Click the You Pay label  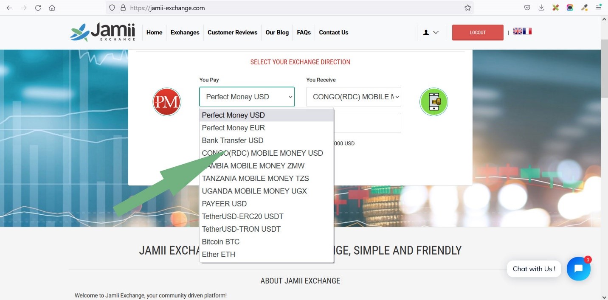(x=209, y=80)
